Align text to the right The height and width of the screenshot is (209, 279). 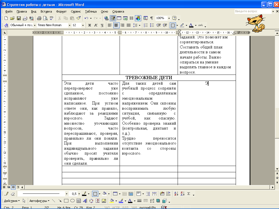(x=122, y=25)
